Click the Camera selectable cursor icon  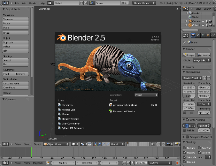207,21
